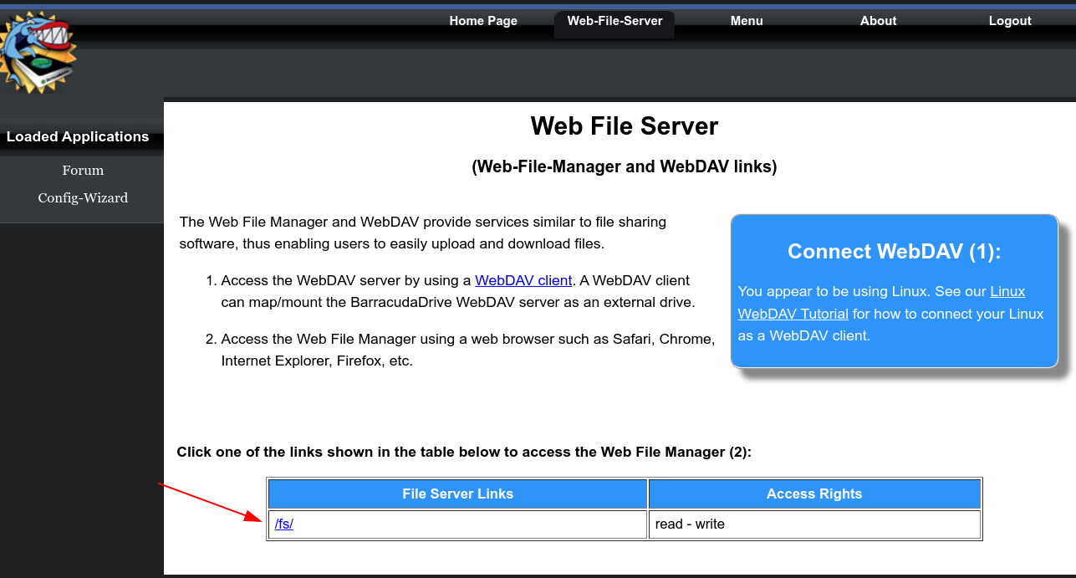This screenshot has width=1076, height=578.
Task: Click the Connect WebDAV (1) heading
Action: (x=894, y=252)
